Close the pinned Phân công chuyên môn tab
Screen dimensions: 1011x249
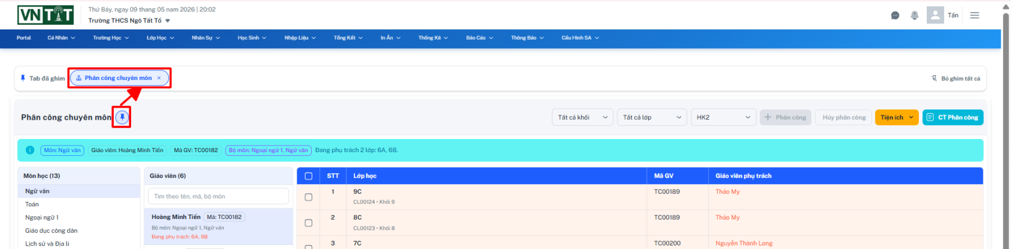click(159, 78)
